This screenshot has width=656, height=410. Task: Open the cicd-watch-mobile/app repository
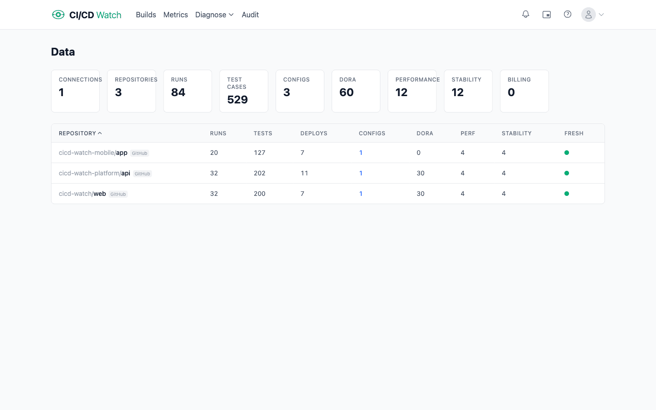(93, 153)
